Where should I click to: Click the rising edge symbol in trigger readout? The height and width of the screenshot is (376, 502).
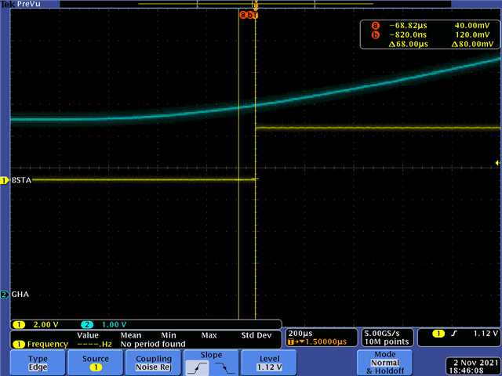[454, 334]
